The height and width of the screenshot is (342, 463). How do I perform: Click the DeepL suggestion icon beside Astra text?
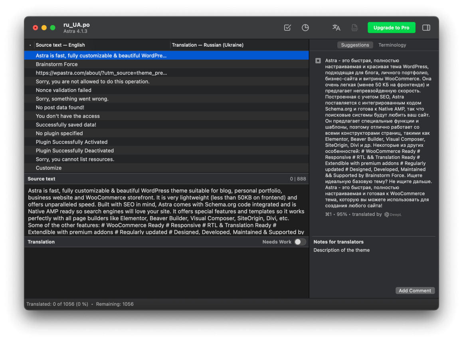coord(318,61)
